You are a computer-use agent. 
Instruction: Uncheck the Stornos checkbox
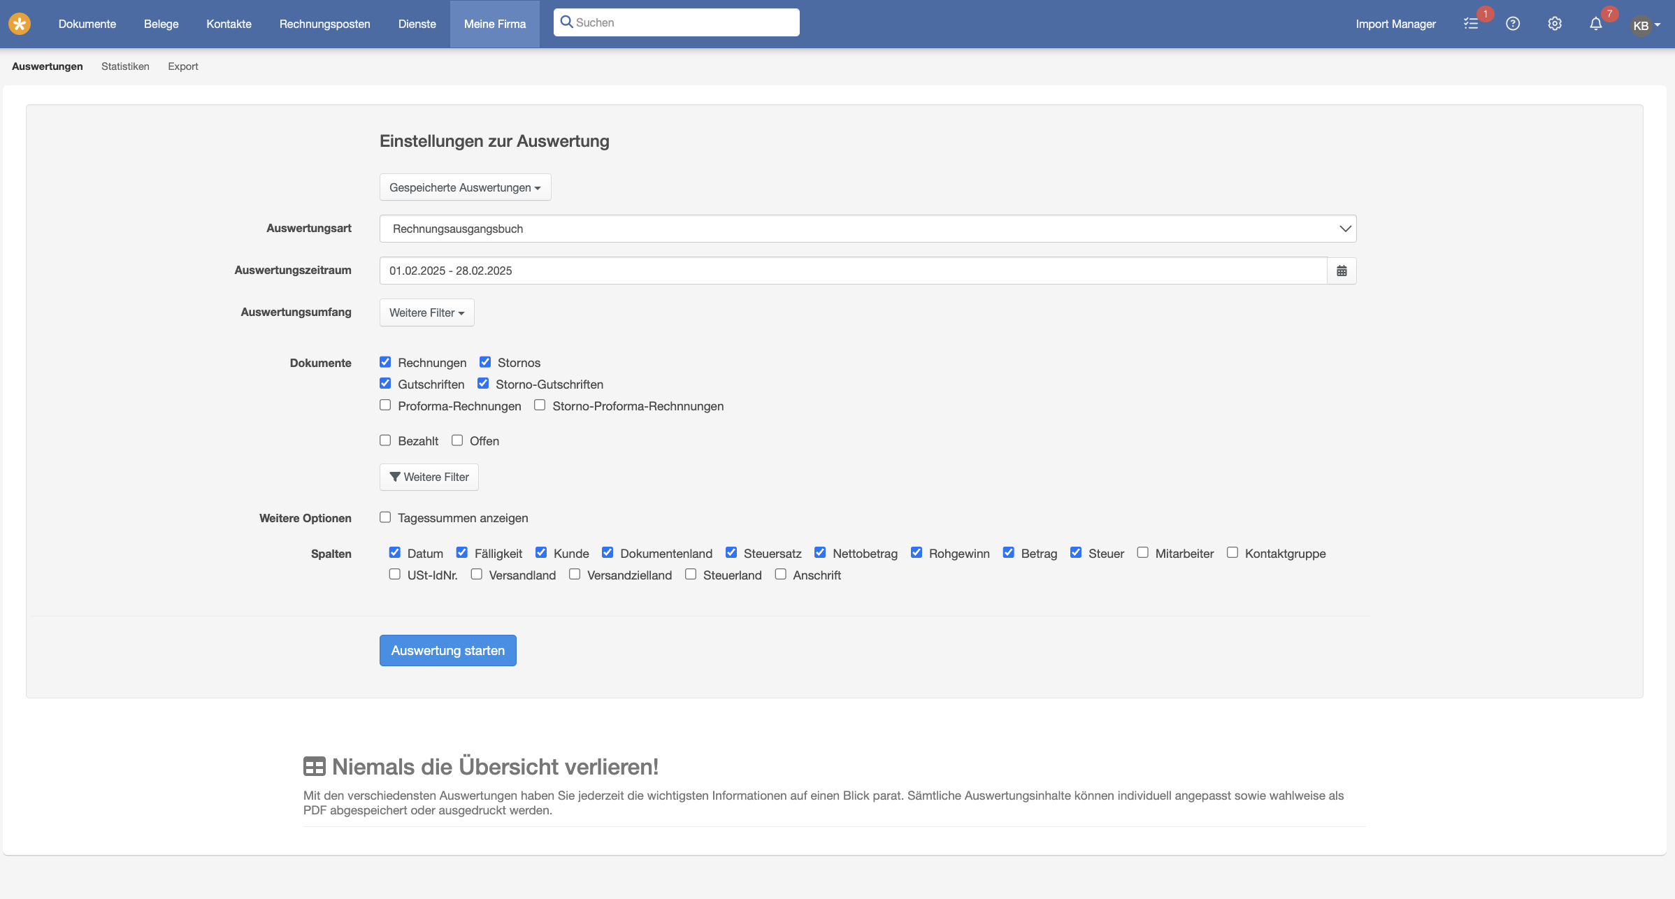click(485, 362)
